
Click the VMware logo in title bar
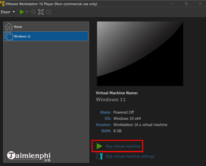coord(2,4)
